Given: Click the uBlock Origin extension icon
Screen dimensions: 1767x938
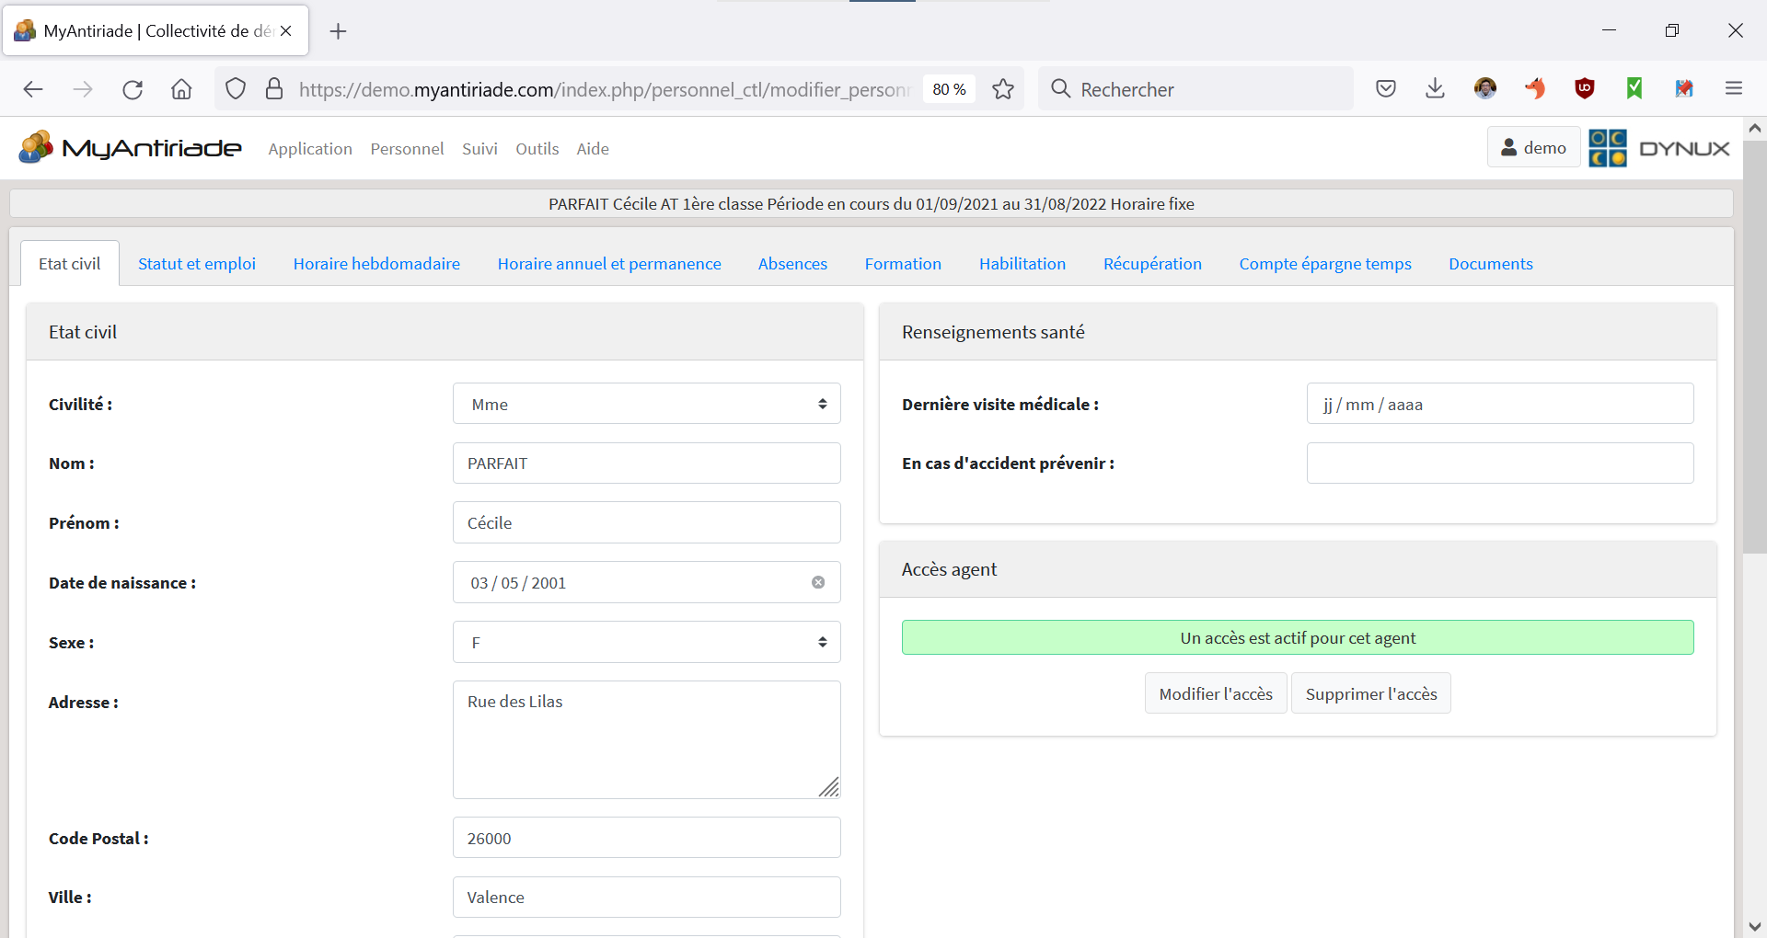Looking at the screenshot, I should click(x=1585, y=88).
